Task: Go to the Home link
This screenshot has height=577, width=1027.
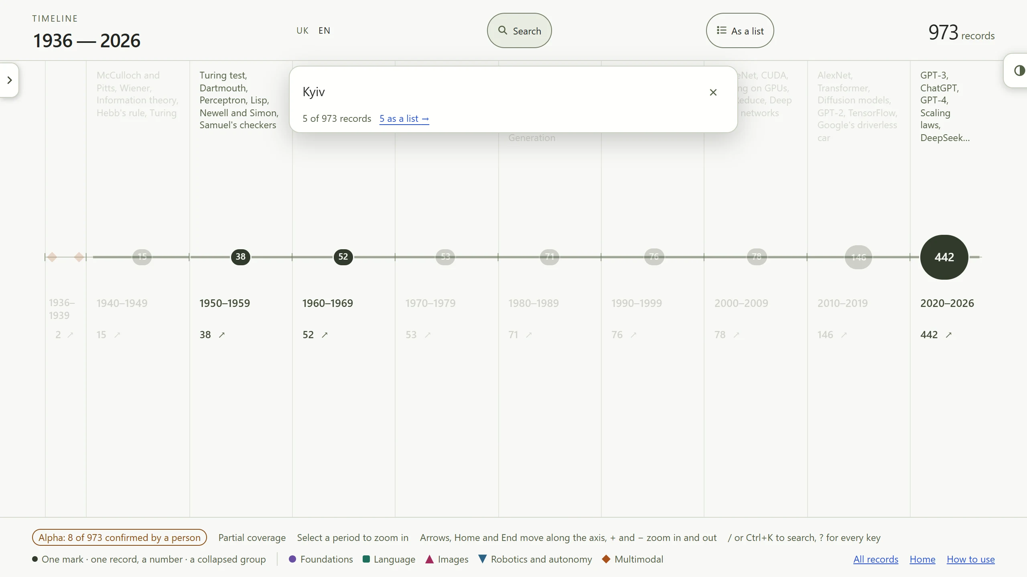Action: tap(922, 559)
